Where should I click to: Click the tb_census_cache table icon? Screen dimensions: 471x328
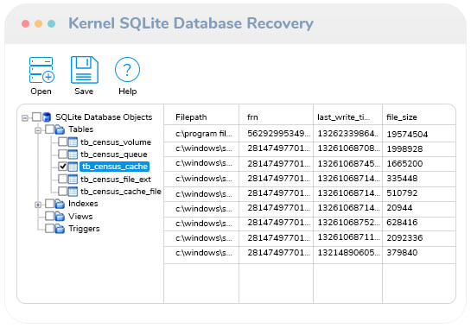click(x=73, y=167)
